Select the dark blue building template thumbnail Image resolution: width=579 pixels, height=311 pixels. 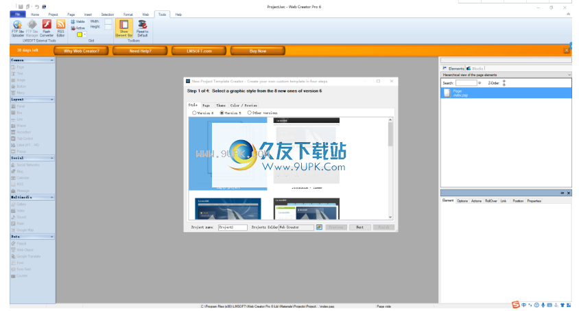pyautogui.click(x=228, y=209)
